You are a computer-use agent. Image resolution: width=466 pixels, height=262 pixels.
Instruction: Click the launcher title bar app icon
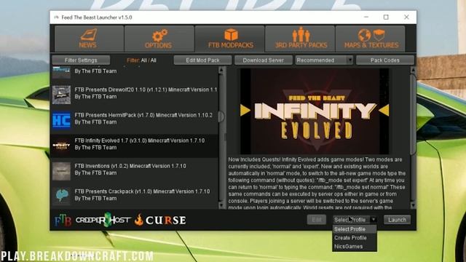click(x=57, y=17)
